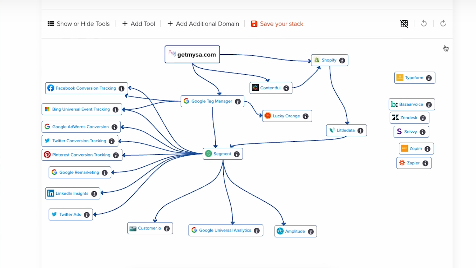Viewport: 476px width, 268px height.
Task: Open info icon on Shopify node
Action: click(342, 60)
